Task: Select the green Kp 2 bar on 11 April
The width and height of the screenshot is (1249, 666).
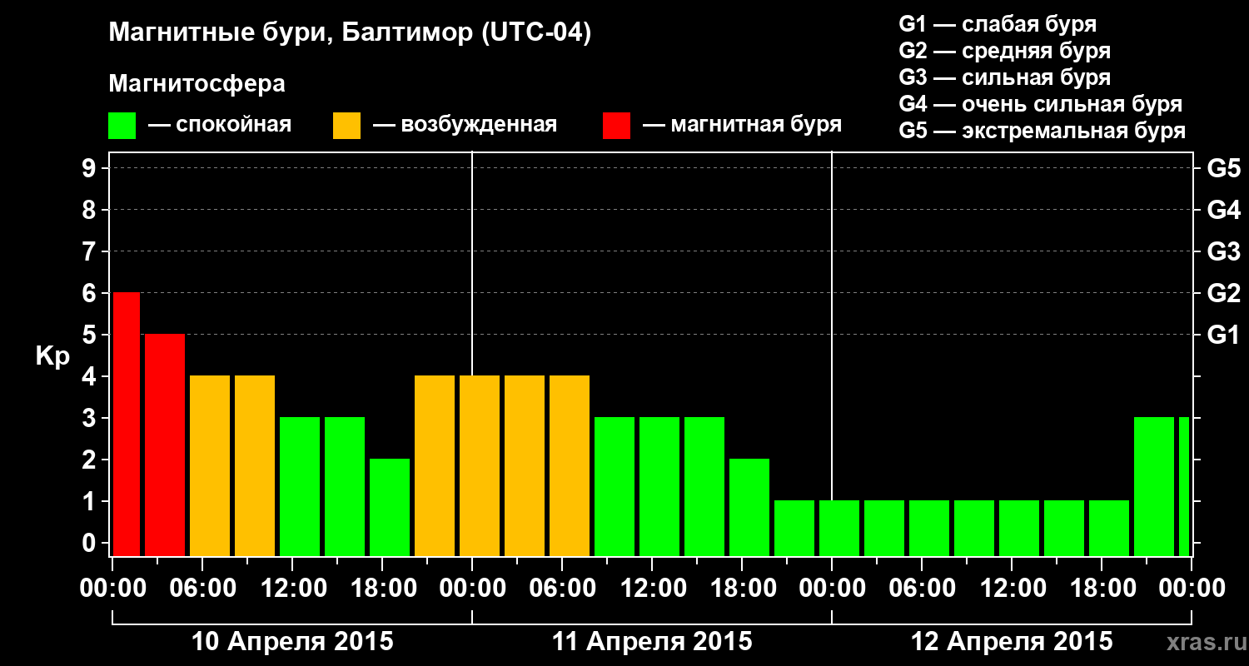Action: pyautogui.click(x=749, y=507)
